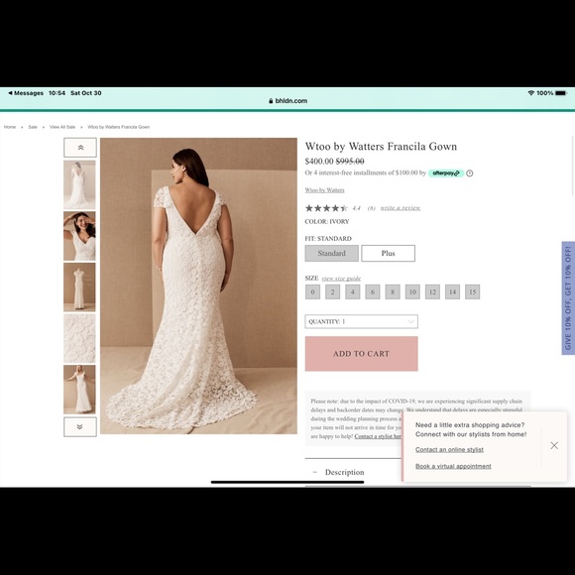This screenshot has height=575, width=575.
Task: Open the Give 10% Off side tab
Action: [x=568, y=298]
